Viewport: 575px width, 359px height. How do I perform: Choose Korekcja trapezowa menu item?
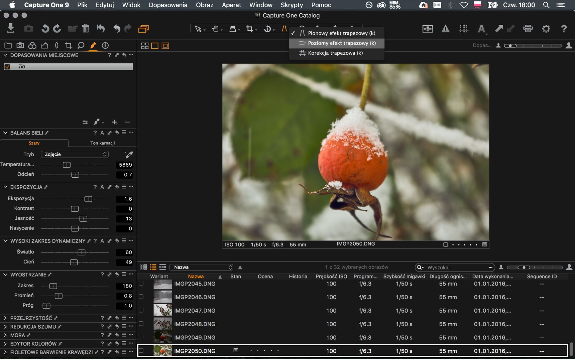(x=337, y=53)
